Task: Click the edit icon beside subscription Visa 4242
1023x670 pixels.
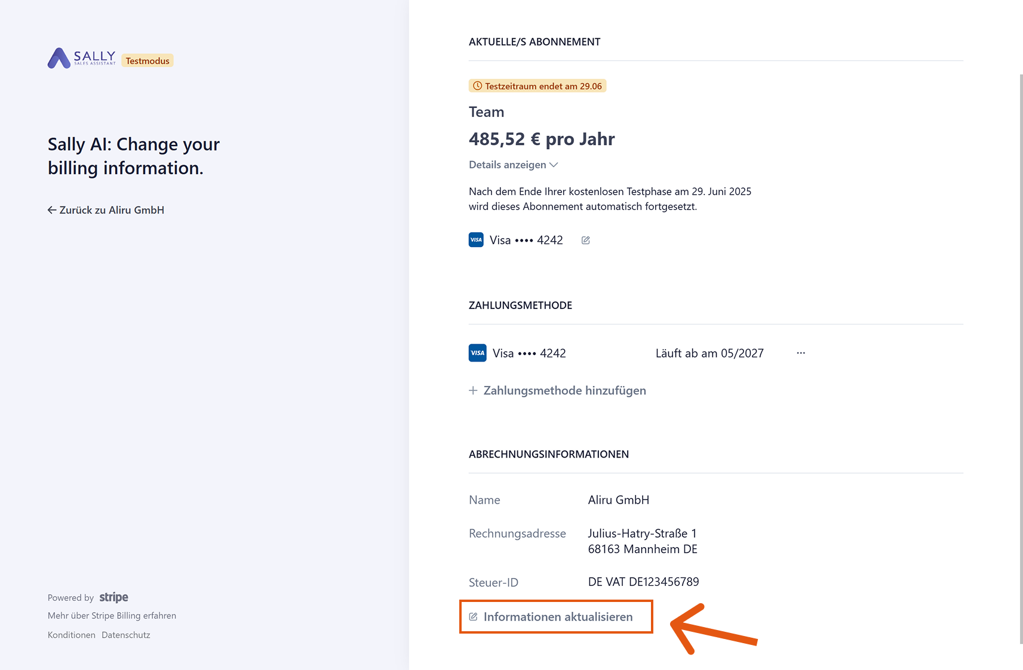Action: coord(586,240)
